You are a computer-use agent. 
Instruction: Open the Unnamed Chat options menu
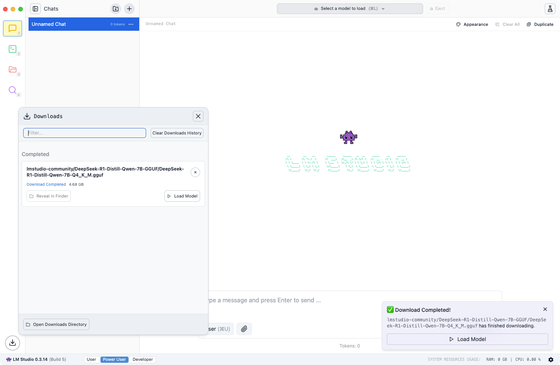point(131,24)
